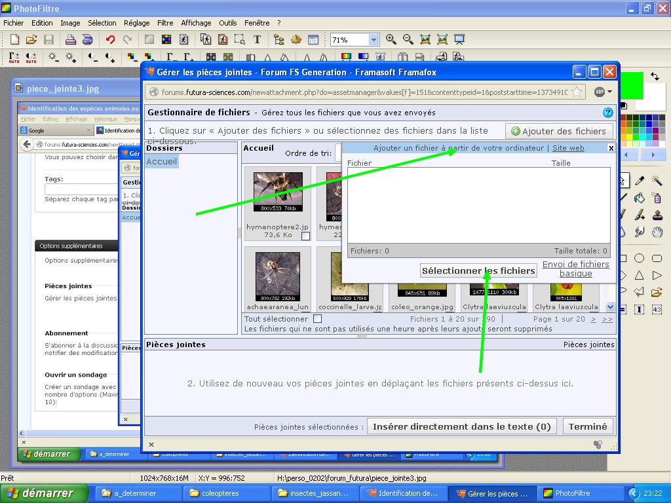This screenshot has width=671, height=503.
Task: Select the Hand scroll tool
Action: click(657, 233)
